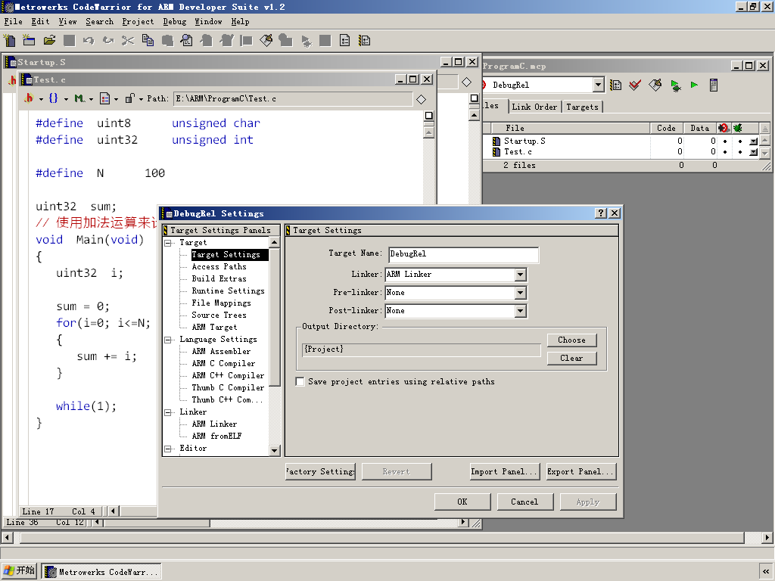Click the New Text File toolbar icon
Screen dimensions: 775x581
(10, 41)
